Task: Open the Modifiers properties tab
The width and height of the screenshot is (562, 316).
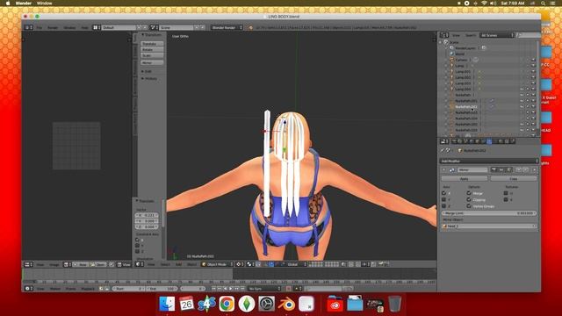Action: click(489, 141)
